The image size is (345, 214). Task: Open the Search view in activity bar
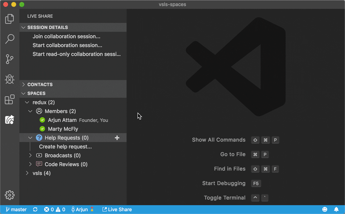[x=9, y=39]
